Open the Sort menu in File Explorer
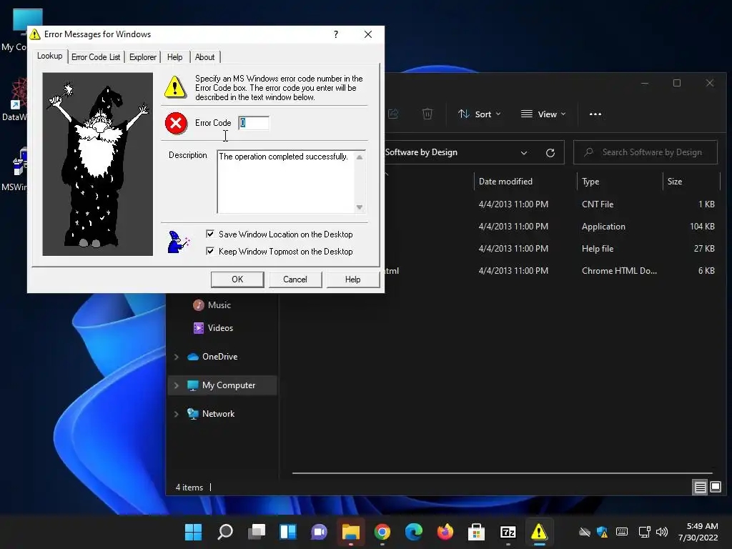This screenshot has width=732, height=549. tap(480, 114)
